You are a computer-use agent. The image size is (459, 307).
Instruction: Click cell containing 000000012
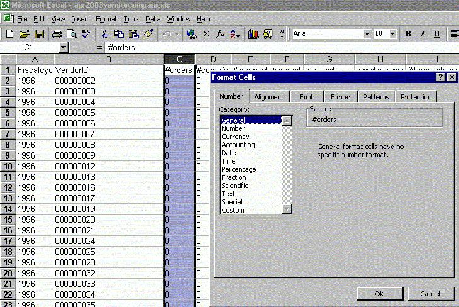click(x=108, y=166)
